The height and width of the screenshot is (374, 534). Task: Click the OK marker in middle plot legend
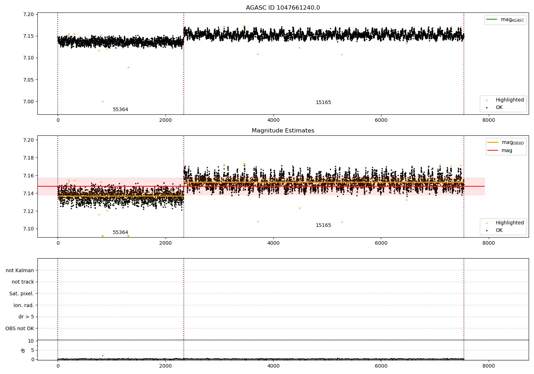point(487,230)
